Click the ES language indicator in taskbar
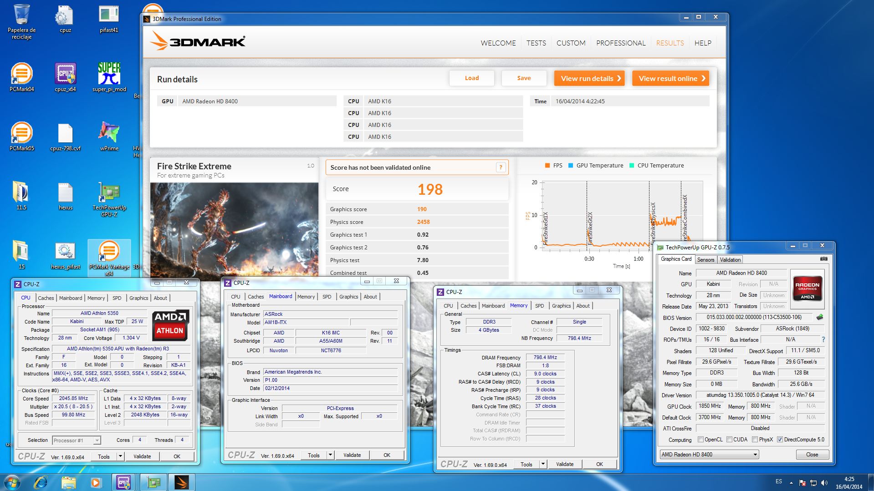Viewport: 874px width, 491px height. click(x=779, y=481)
